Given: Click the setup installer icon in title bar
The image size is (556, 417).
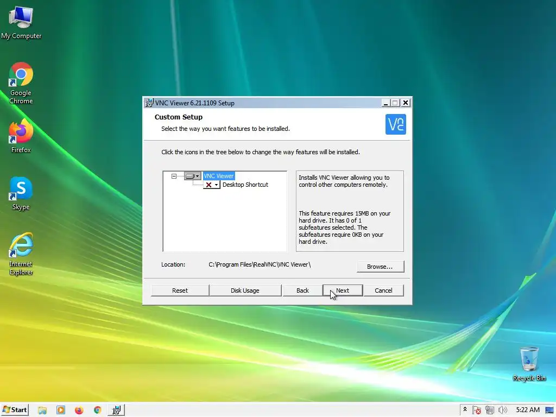Looking at the screenshot, I should (149, 103).
